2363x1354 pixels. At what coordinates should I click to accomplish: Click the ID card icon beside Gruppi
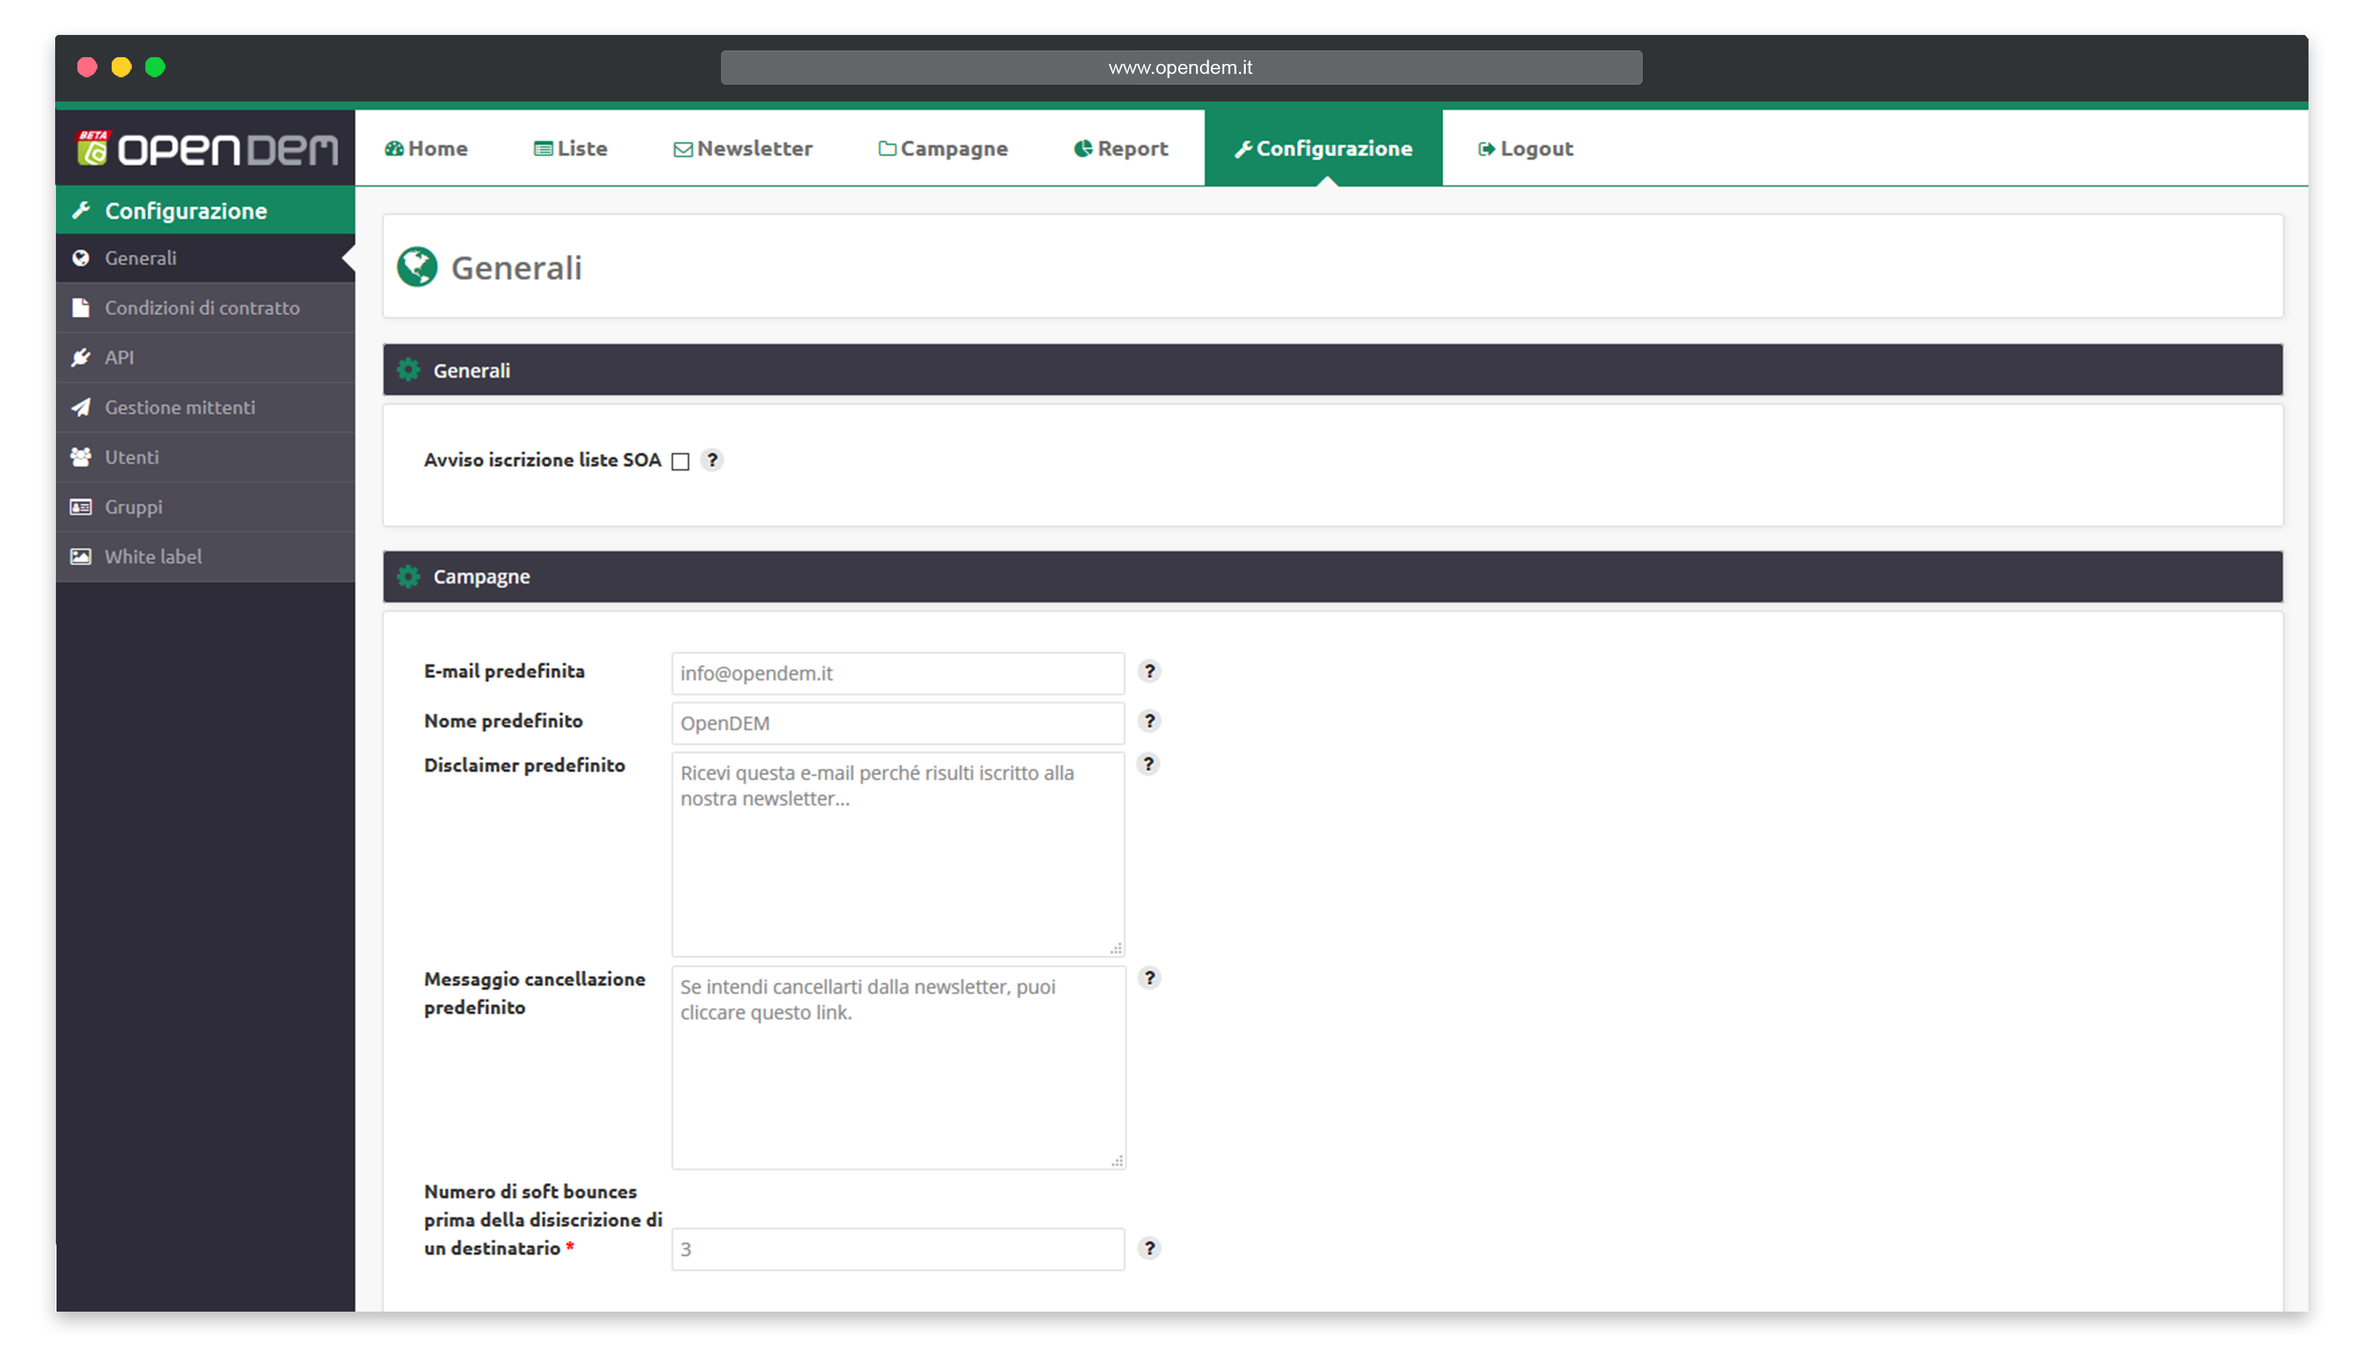coord(81,507)
